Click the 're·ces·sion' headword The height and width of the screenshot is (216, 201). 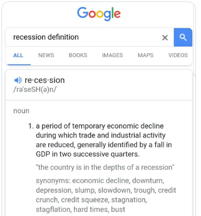pyautogui.click(x=44, y=80)
